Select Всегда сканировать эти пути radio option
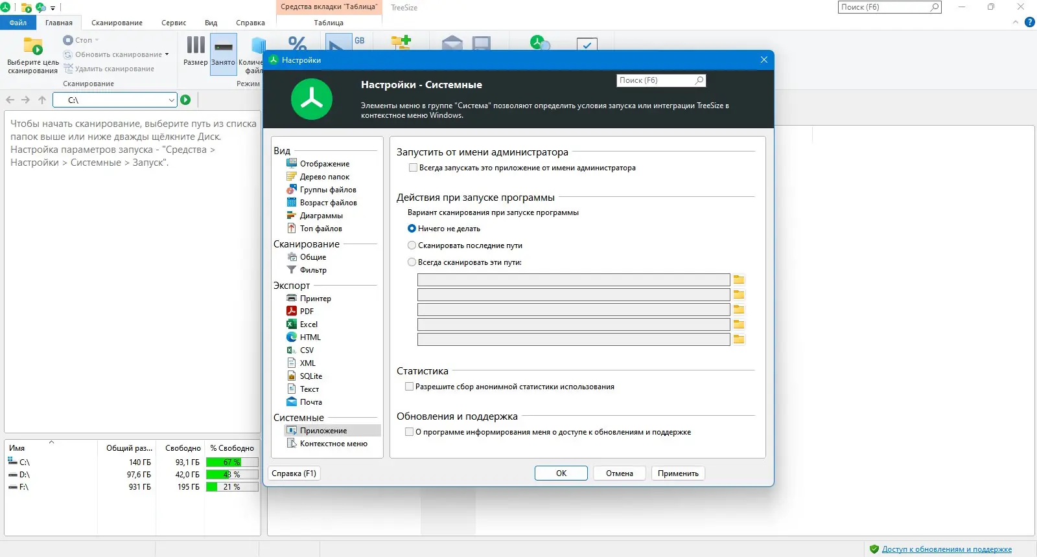The image size is (1037, 557). click(412, 262)
